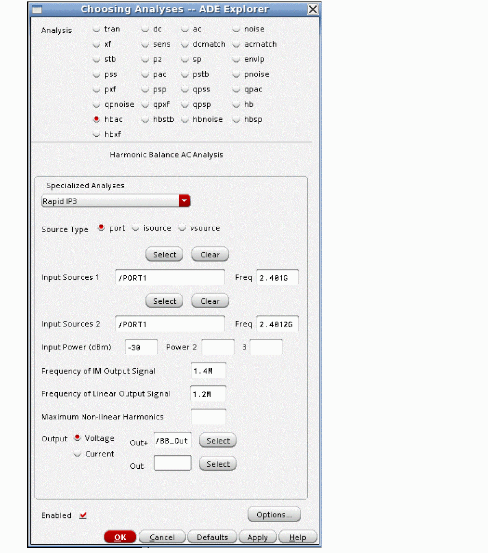Select the hbac analysis radio button
Screen dimensions: 488x553
tap(96, 119)
